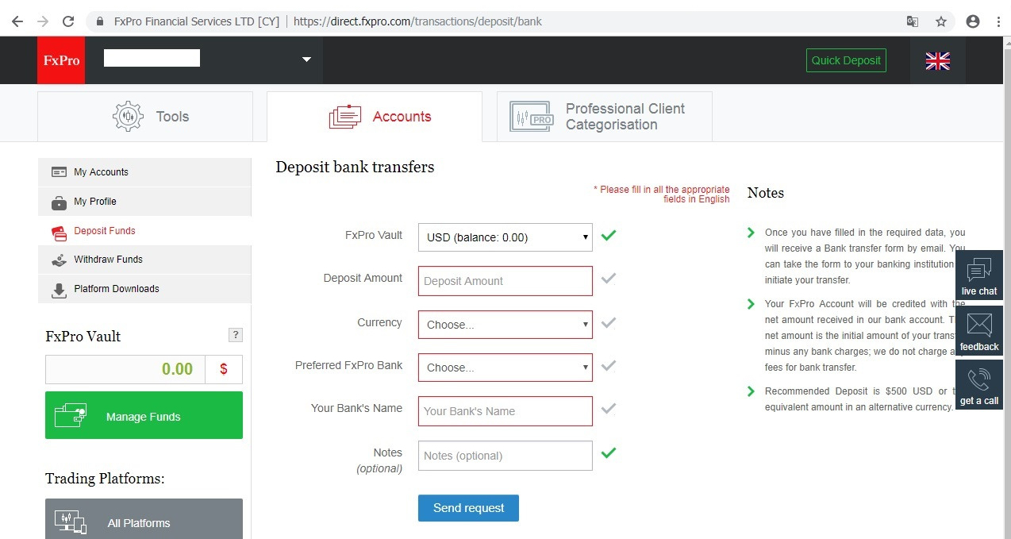Click the Accounts cards icon

coord(345,117)
